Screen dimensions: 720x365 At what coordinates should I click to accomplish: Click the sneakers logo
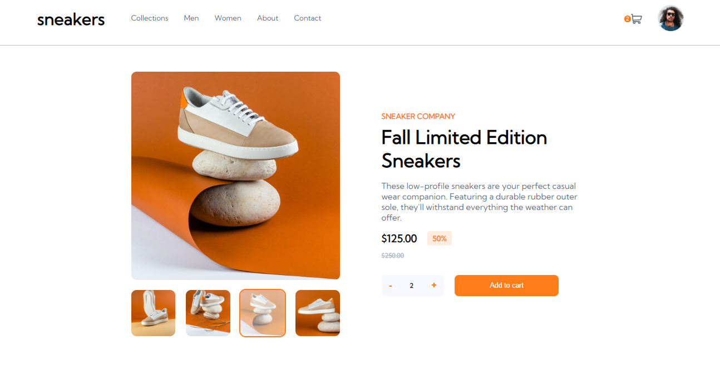point(71,19)
